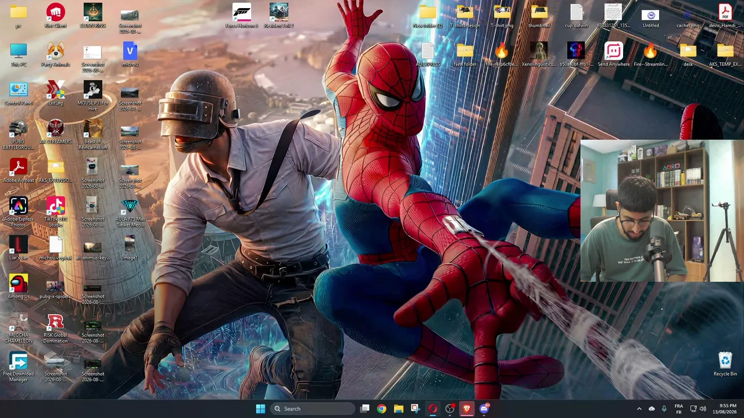Open Discord from the taskbar
Viewport: 744px width, 418px height.
(484, 409)
